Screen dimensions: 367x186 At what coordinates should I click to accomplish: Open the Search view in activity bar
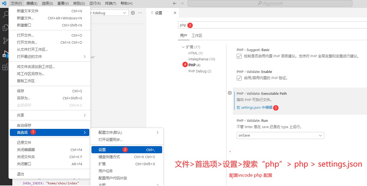tap(5, 14)
